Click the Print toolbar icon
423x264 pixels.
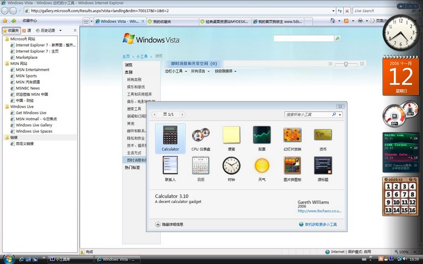[360, 21]
